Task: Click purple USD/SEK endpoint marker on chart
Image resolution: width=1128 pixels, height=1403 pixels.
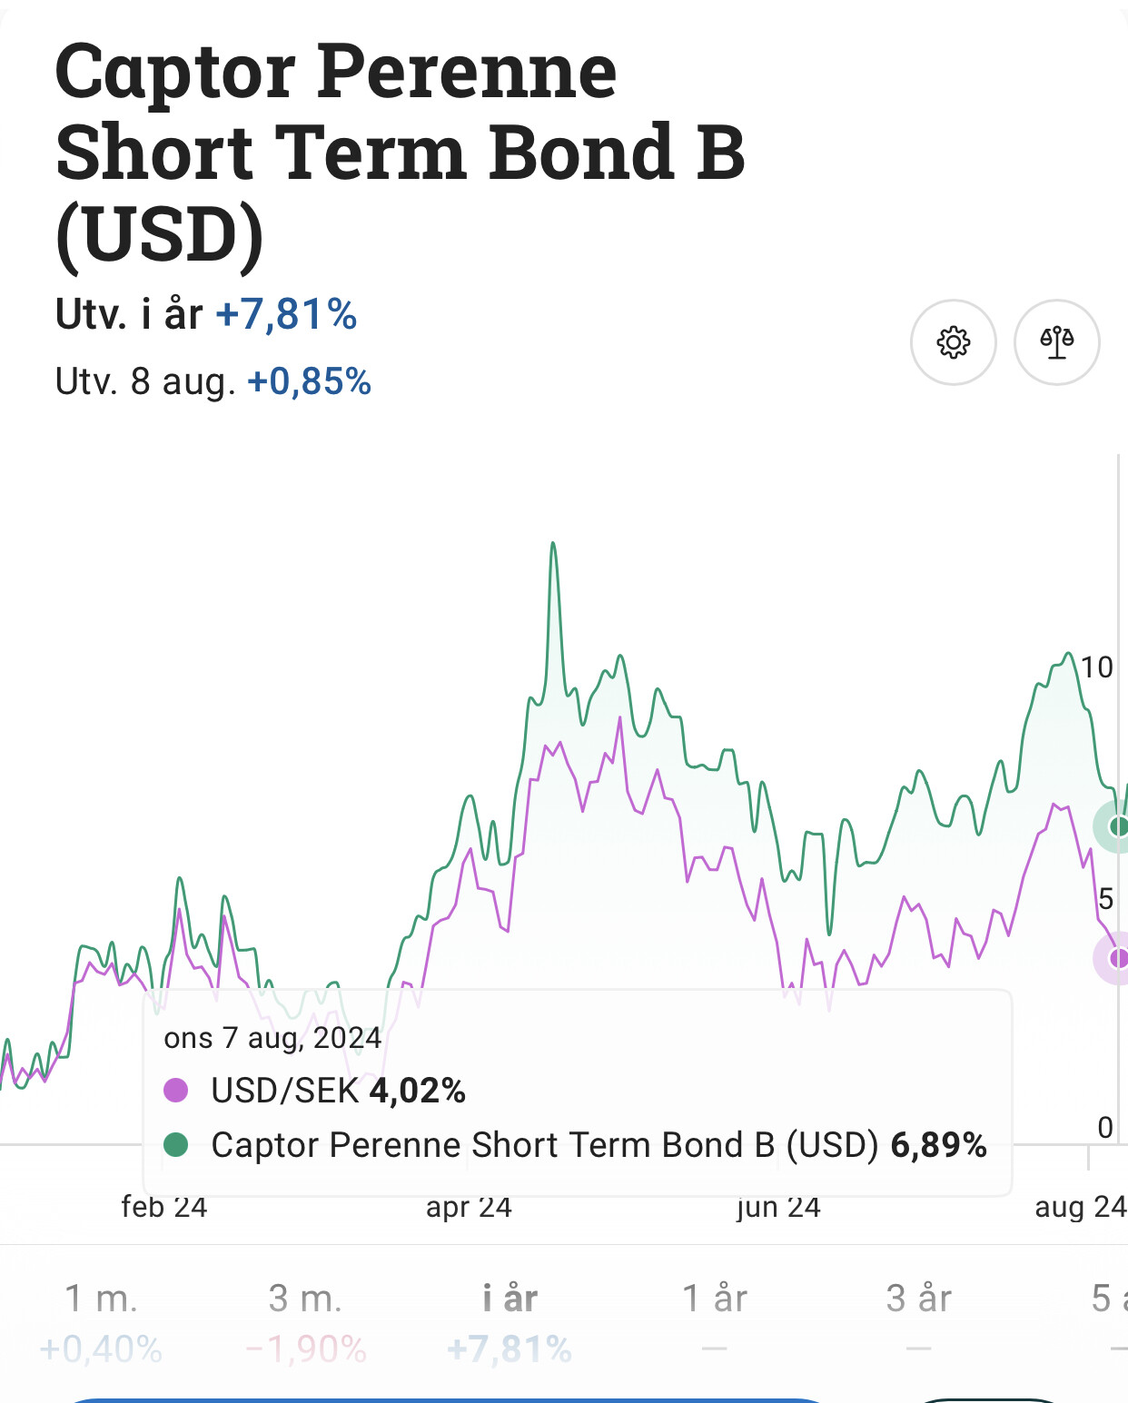Action: coord(1118,957)
